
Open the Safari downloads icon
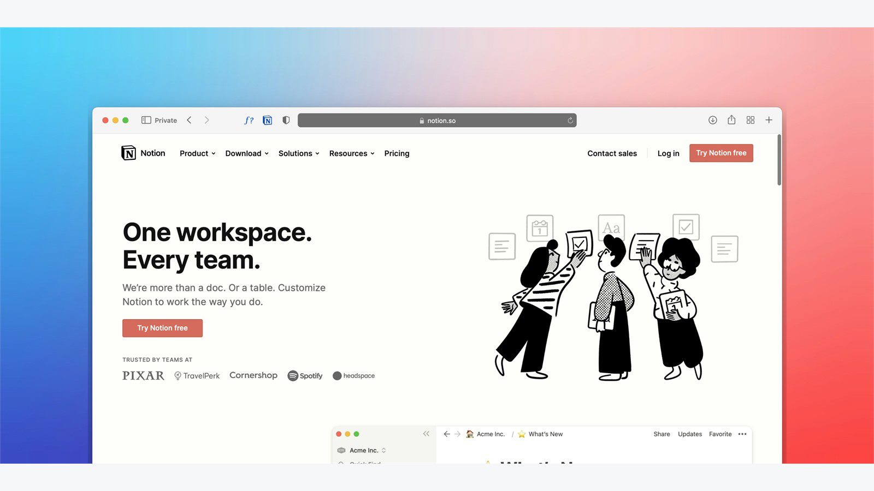point(712,120)
